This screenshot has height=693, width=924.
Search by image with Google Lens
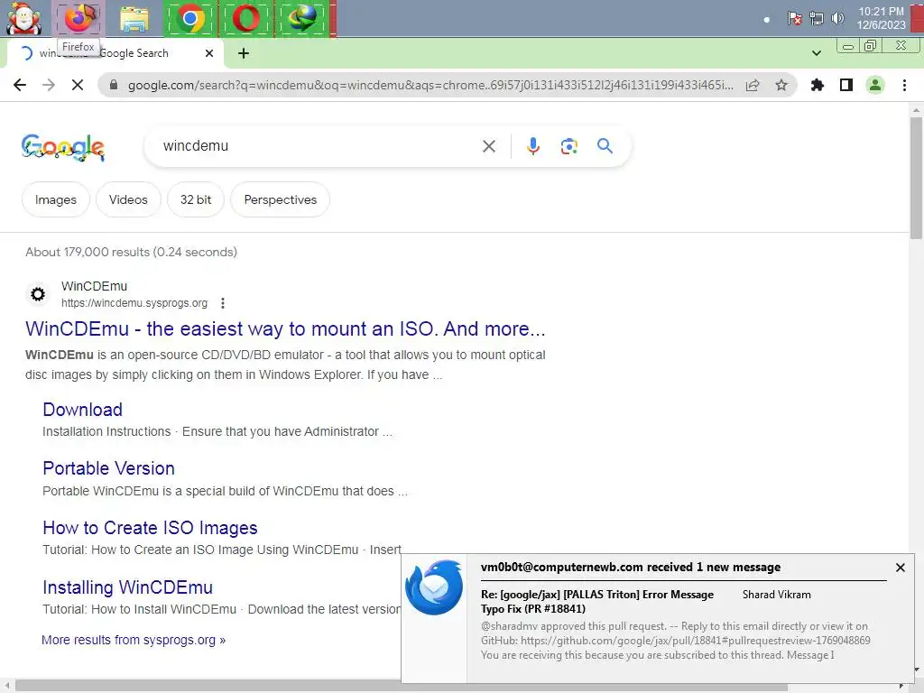[568, 146]
